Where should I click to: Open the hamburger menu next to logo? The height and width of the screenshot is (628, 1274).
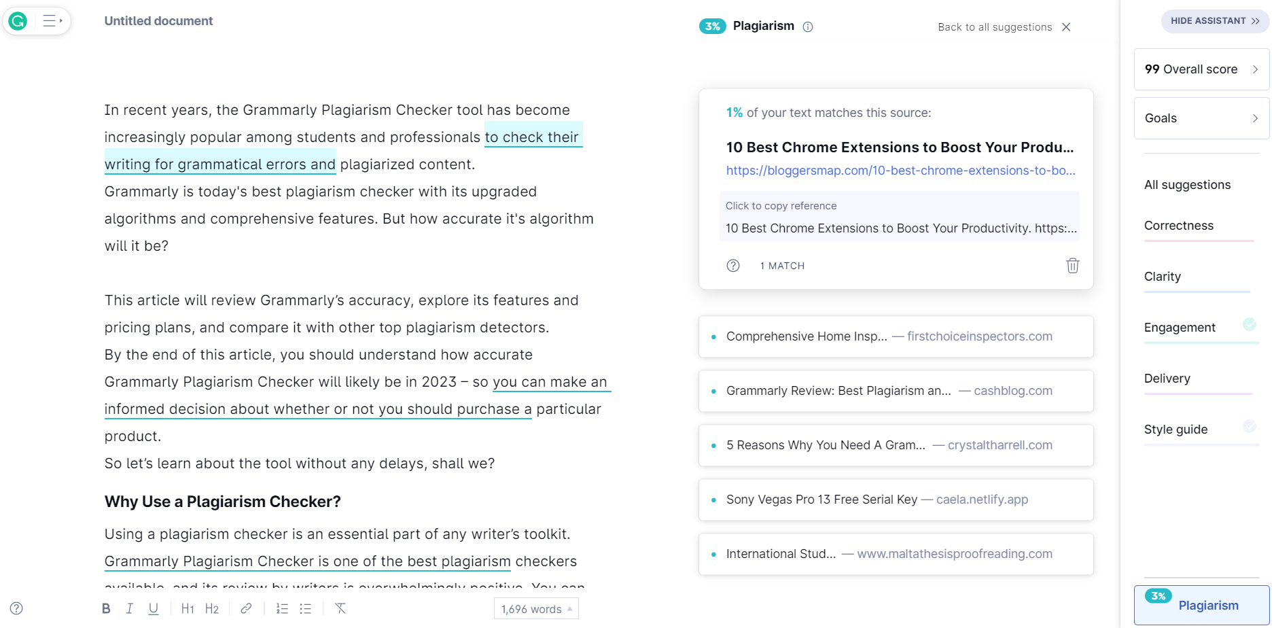tap(52, 21)
